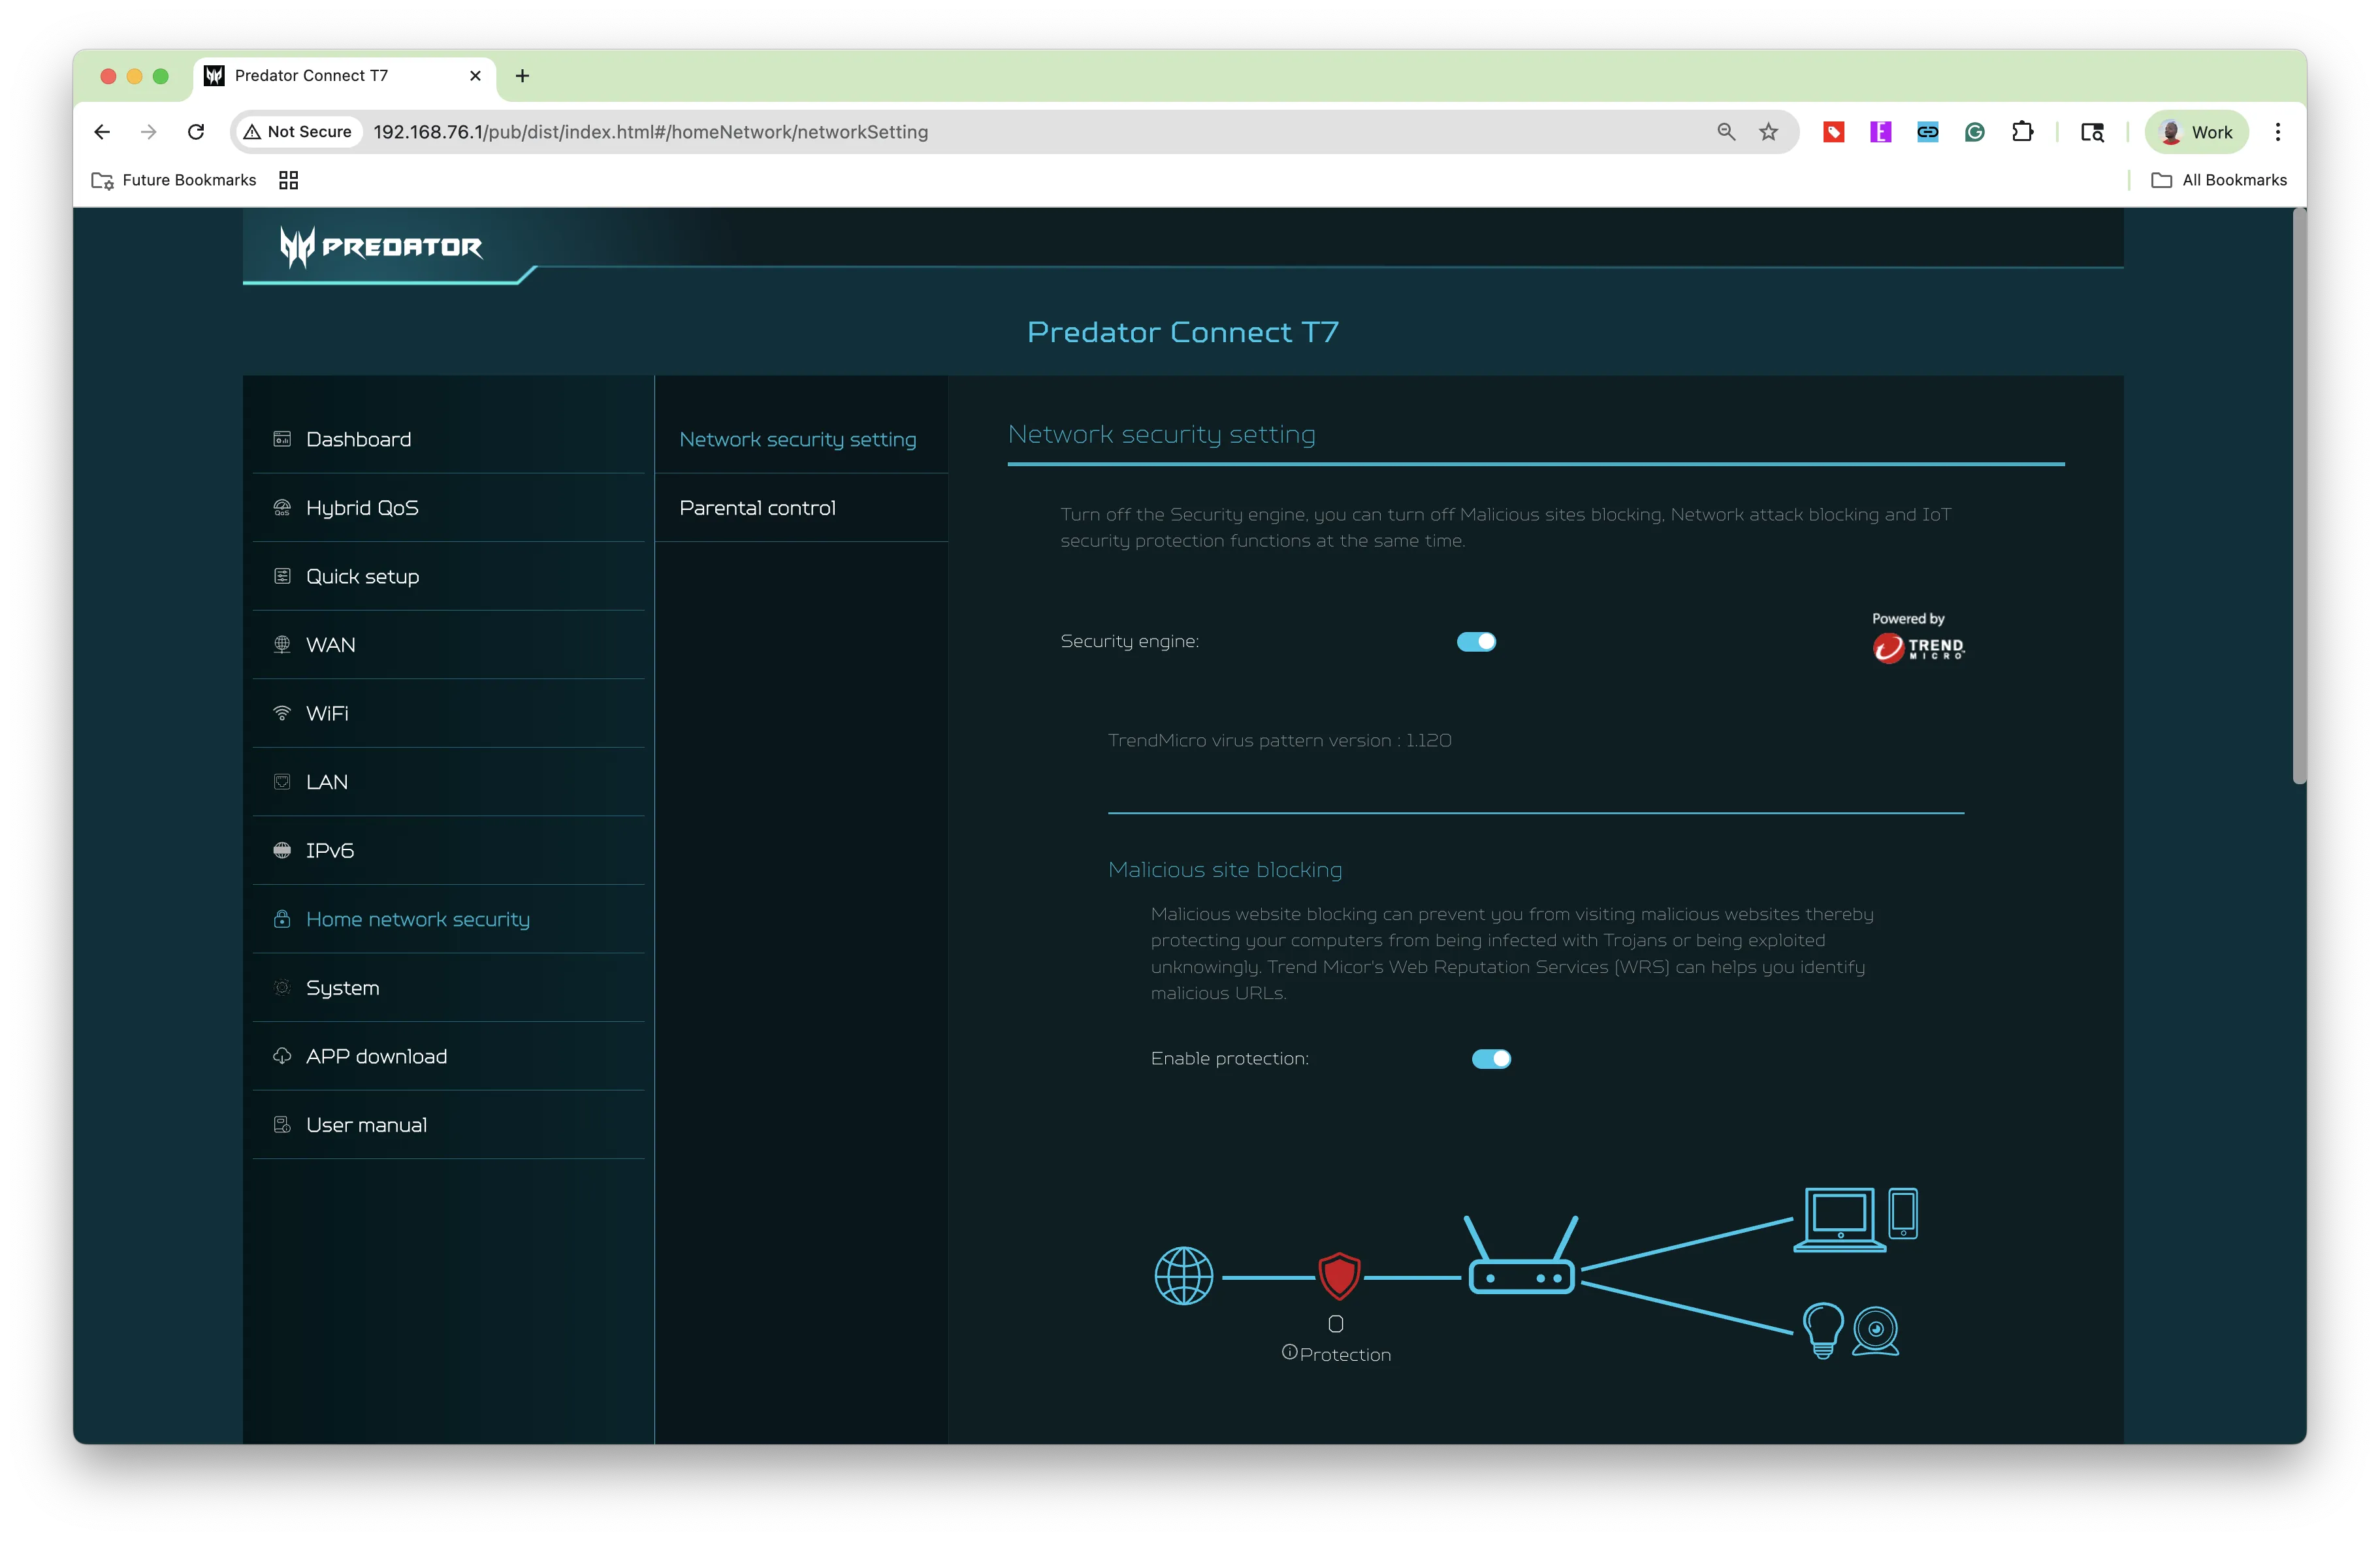
Task: Open the Future Bookmarks folder
Action: [174, 180]
